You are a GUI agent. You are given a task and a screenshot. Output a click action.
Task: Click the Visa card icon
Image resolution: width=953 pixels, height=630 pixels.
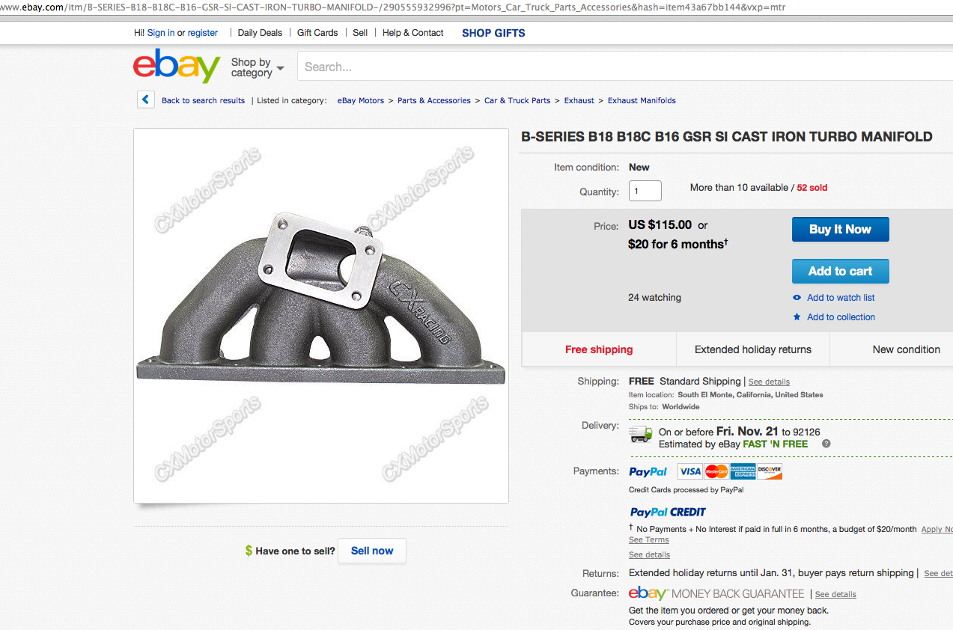click(x=689, y=471)
